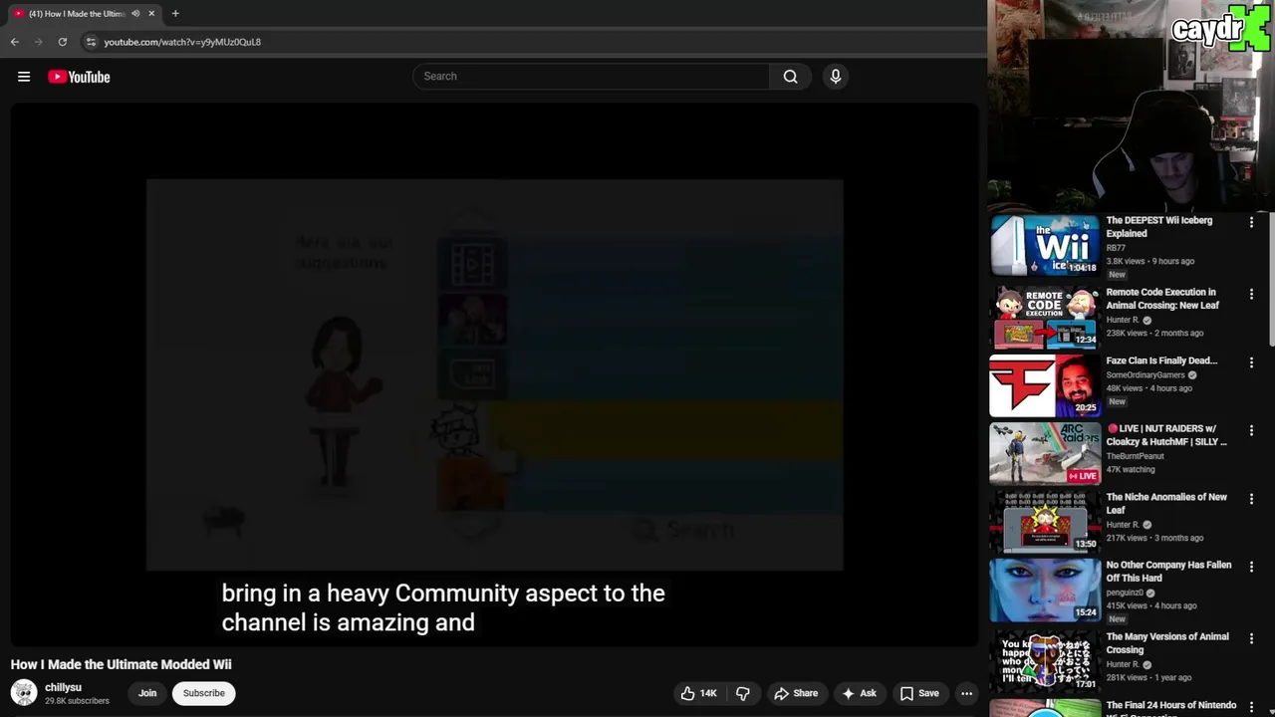Viewport: 1275px width, 717px height.
Task: Click the 29.8K subscribers text
Action: click(x=77, y=701)
